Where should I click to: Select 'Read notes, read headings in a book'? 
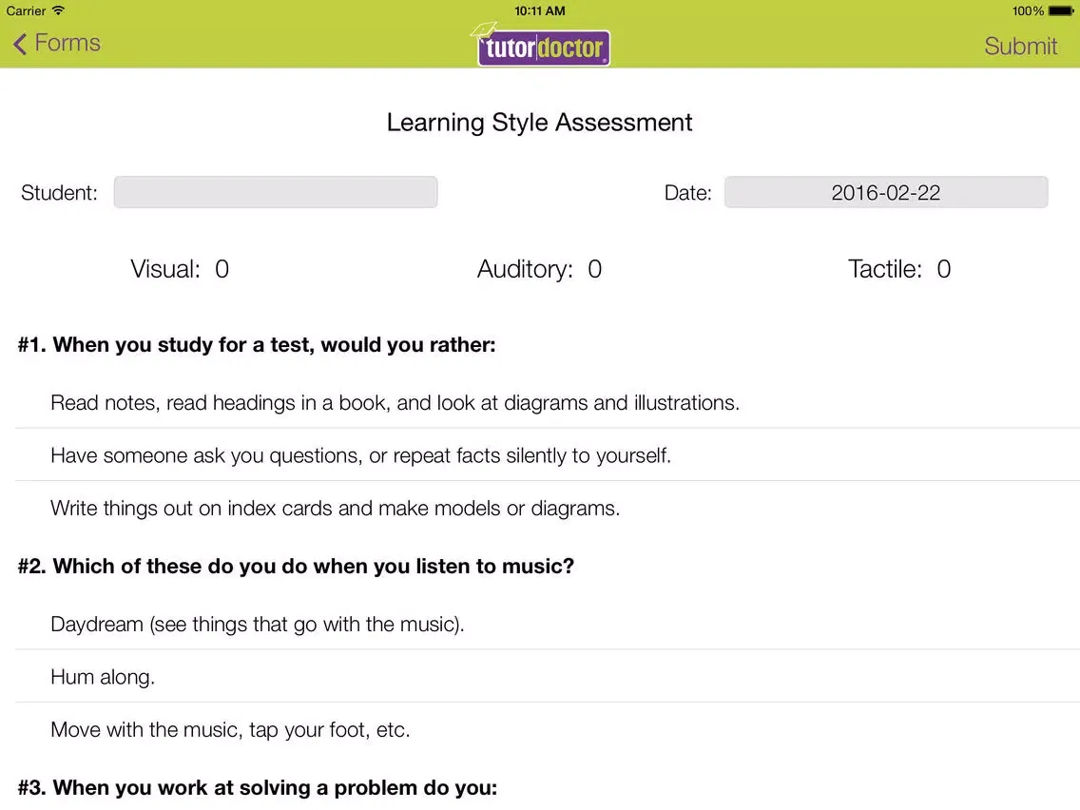(x=548, y=402)
